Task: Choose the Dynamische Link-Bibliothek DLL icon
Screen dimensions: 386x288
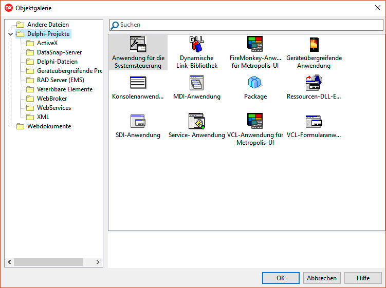Action: pos(196,44)
